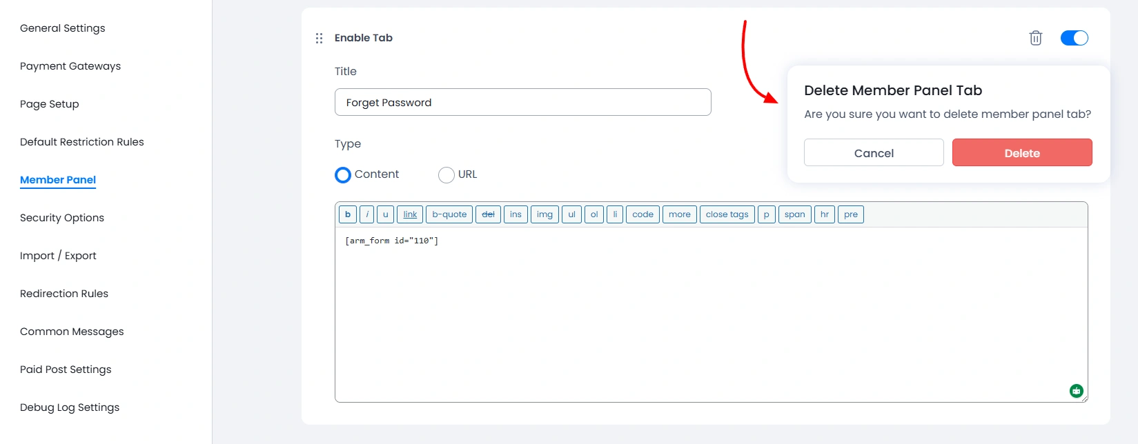Image resolution: width=1138 pixels, height=444 pixels.
Task: Click the green assistant icon in editor
Action: [x=1076, y=391]
